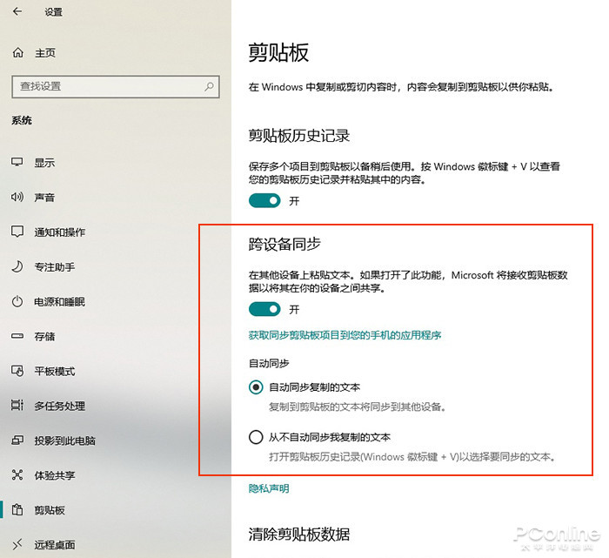Choose never auto-sync (从不自动同步我复制的文本) radio
The height and width of the screenshot is (558, 609).
point(256,437)
